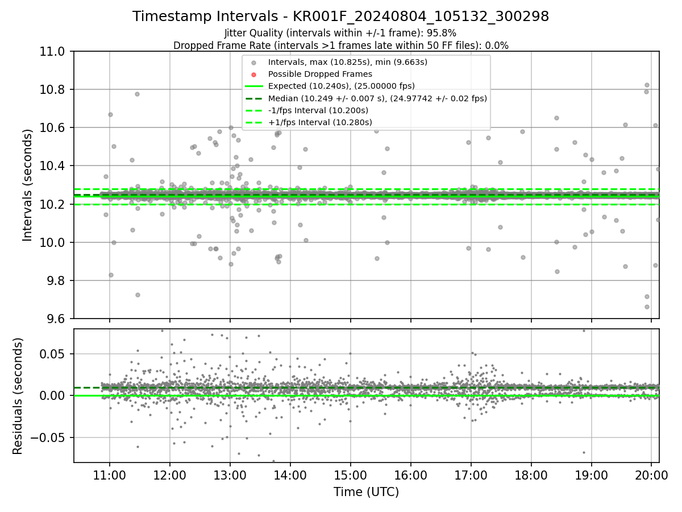Click the 'Intervals (seconds)' y-axis label
The width and height of the screenshot is (682, 512).
click(x=28, y=185)
